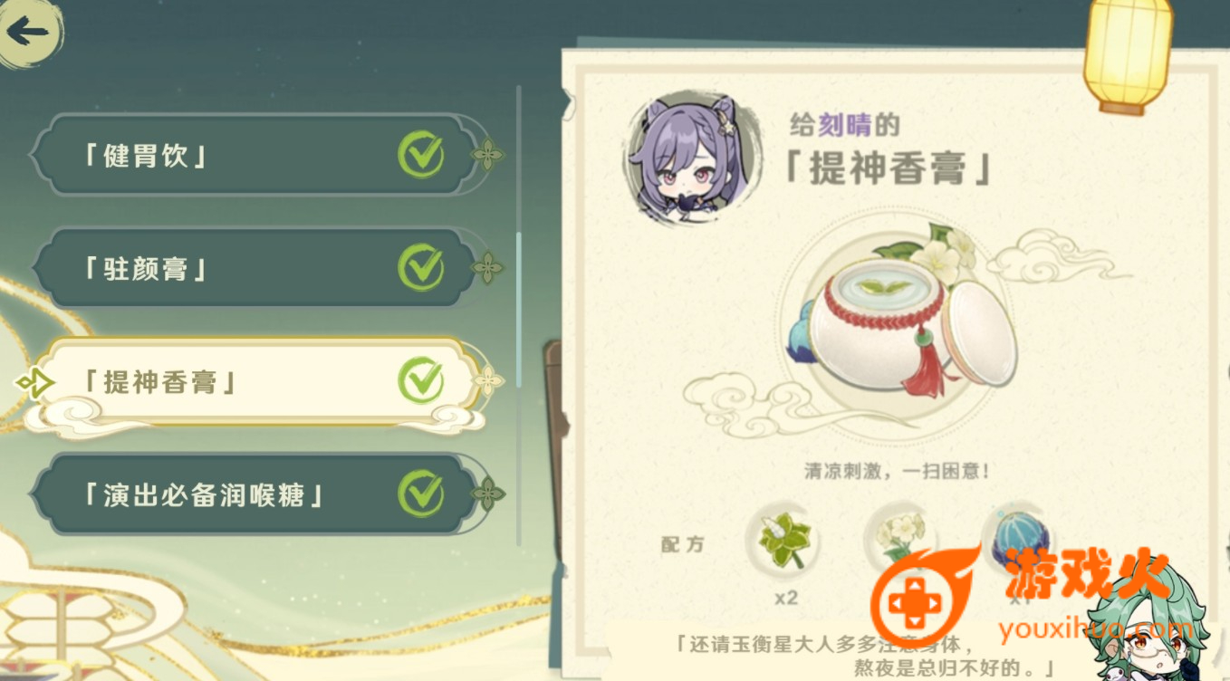Click the checkmark beside 「演出必备润喉糖」
1230x681 pixels.
tap(421, 494)
